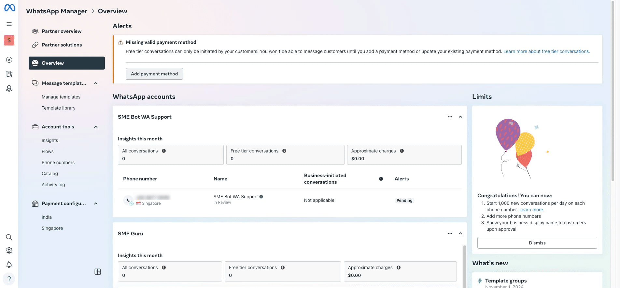Click the connected circles icon in left rail
This screenshot has width=620, height=288.
pos(9,88)
